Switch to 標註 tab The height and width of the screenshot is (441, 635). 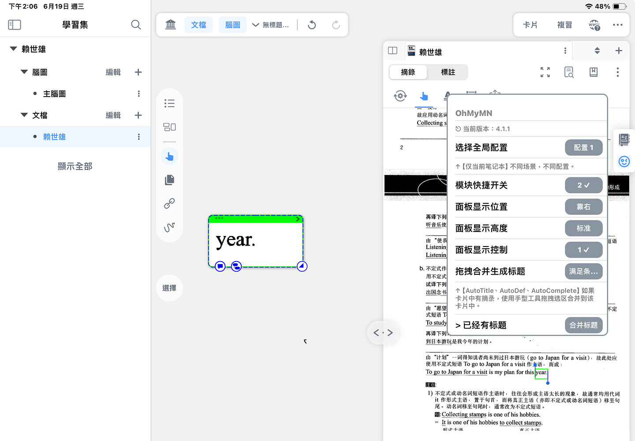click(448, 72)
